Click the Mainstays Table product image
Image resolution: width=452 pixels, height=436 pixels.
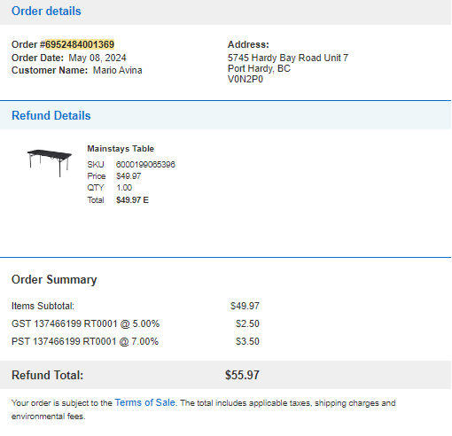(x=50, y=163)
